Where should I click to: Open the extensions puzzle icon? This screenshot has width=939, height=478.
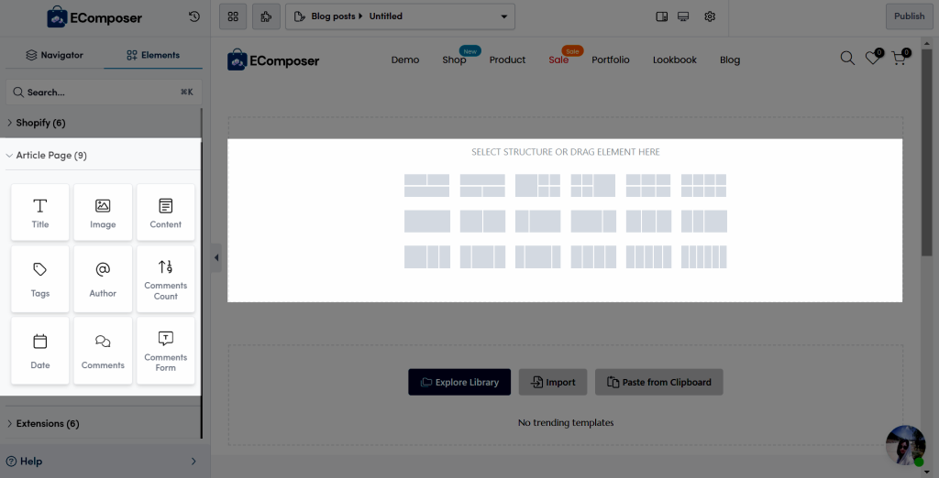click(x=266, y=16)
